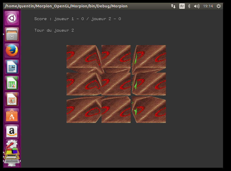This screenshot has height=171, width=231.
Task: Open the session power menu
Action: [218, 6]
